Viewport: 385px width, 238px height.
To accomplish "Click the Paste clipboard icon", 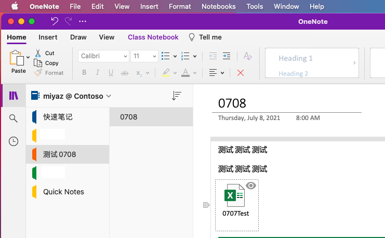I will point(17,58).
